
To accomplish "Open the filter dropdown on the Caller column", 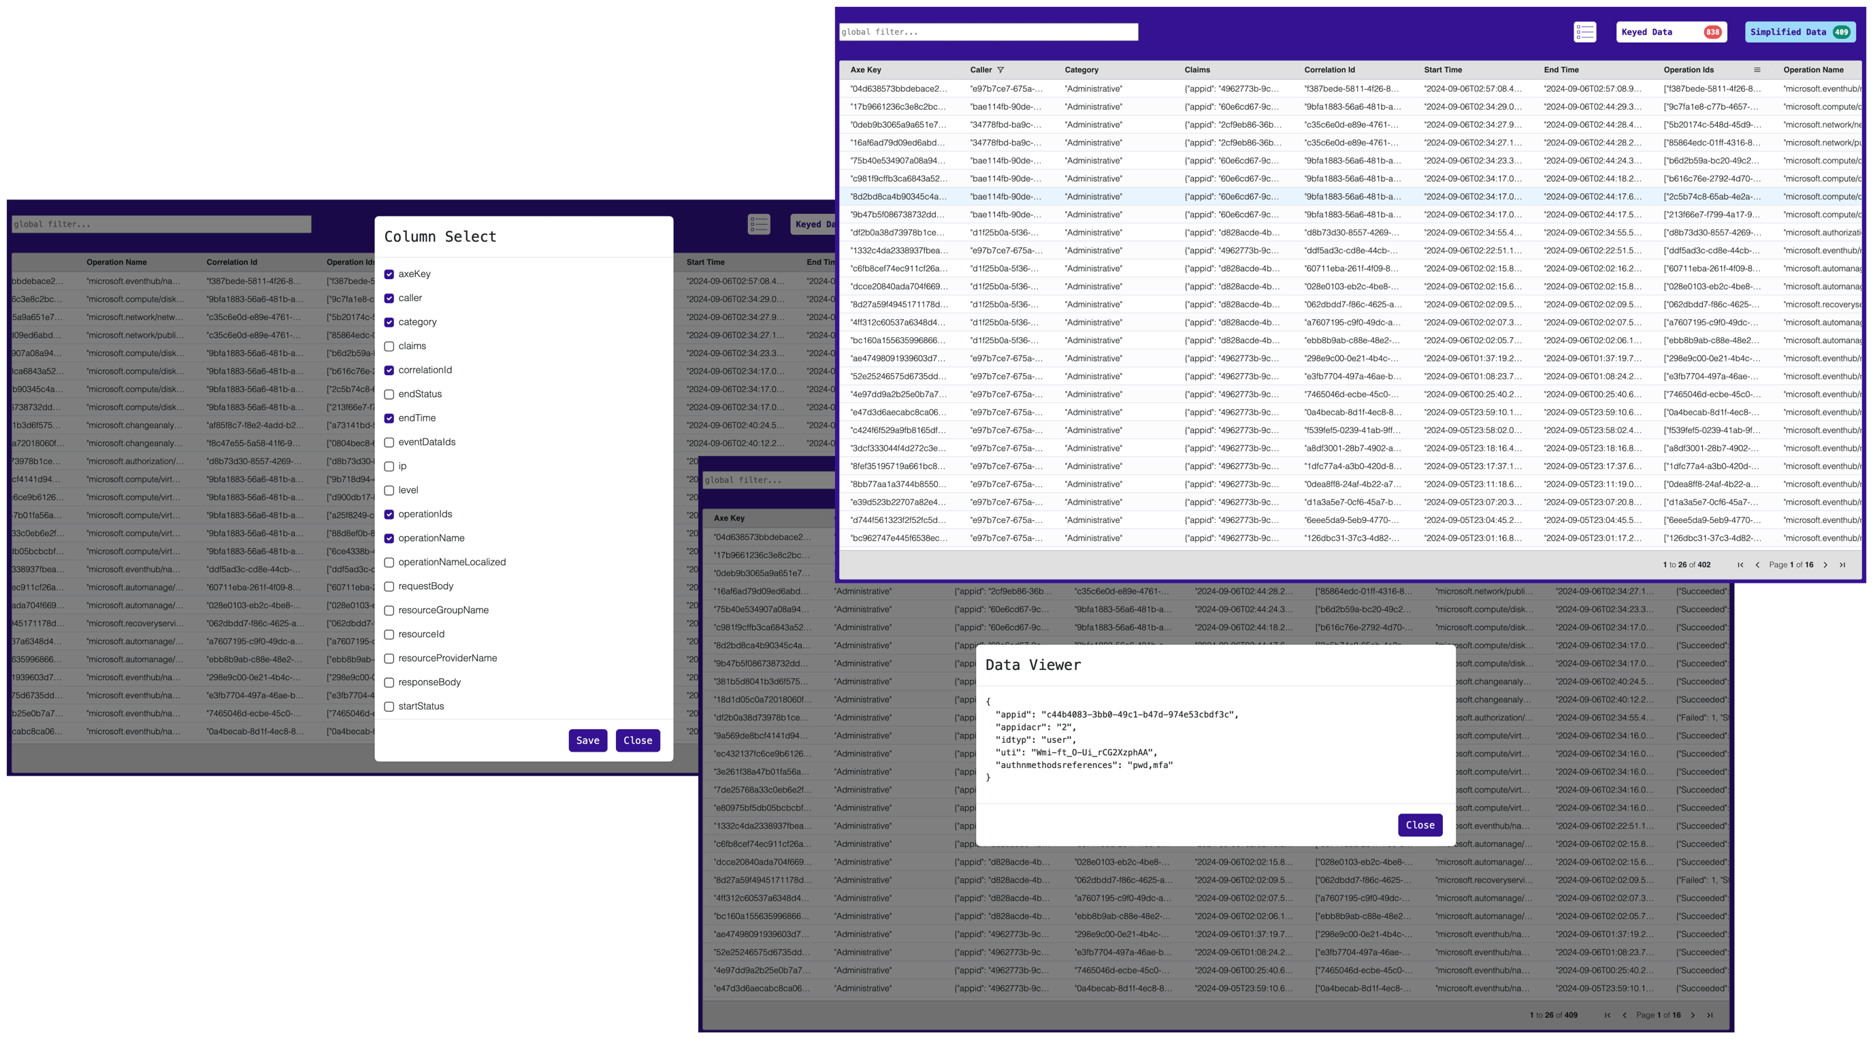I will click(1001, 69).
